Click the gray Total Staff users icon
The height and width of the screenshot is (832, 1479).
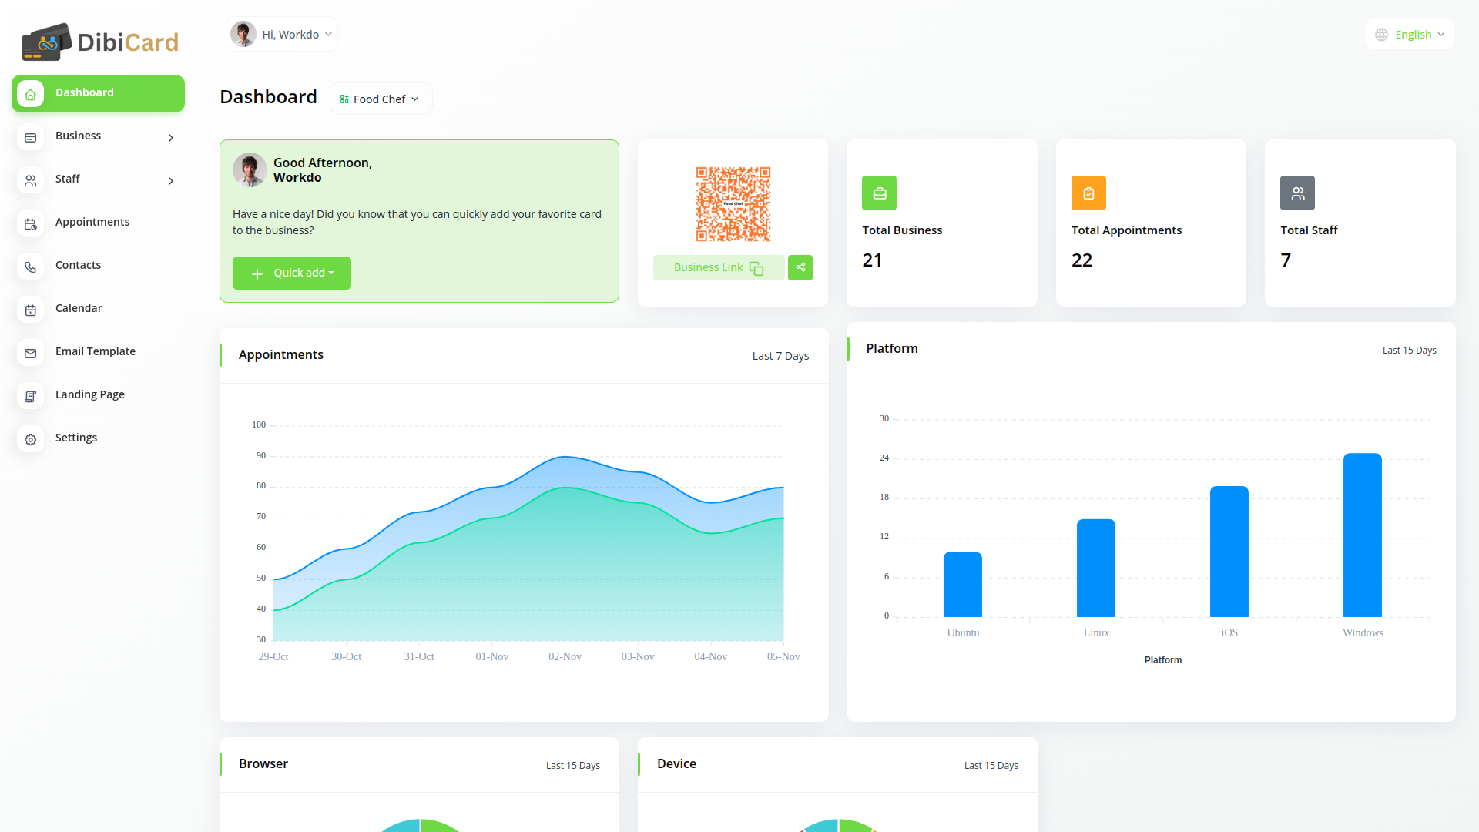coord(1297,193)
